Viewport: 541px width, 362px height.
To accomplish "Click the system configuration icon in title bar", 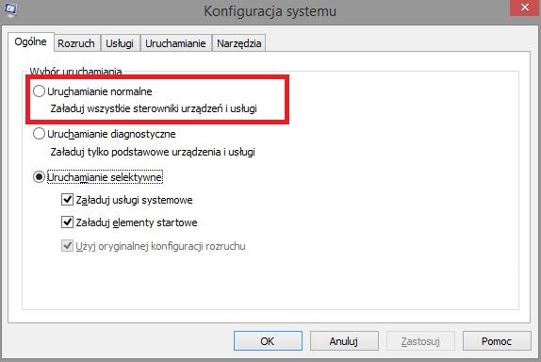I will click(x=10, y=9).
